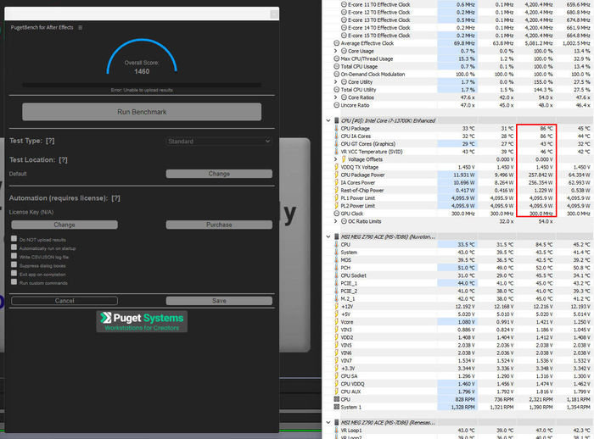Click the 'CPU VDDQ' voltage row

click(459, 384)
